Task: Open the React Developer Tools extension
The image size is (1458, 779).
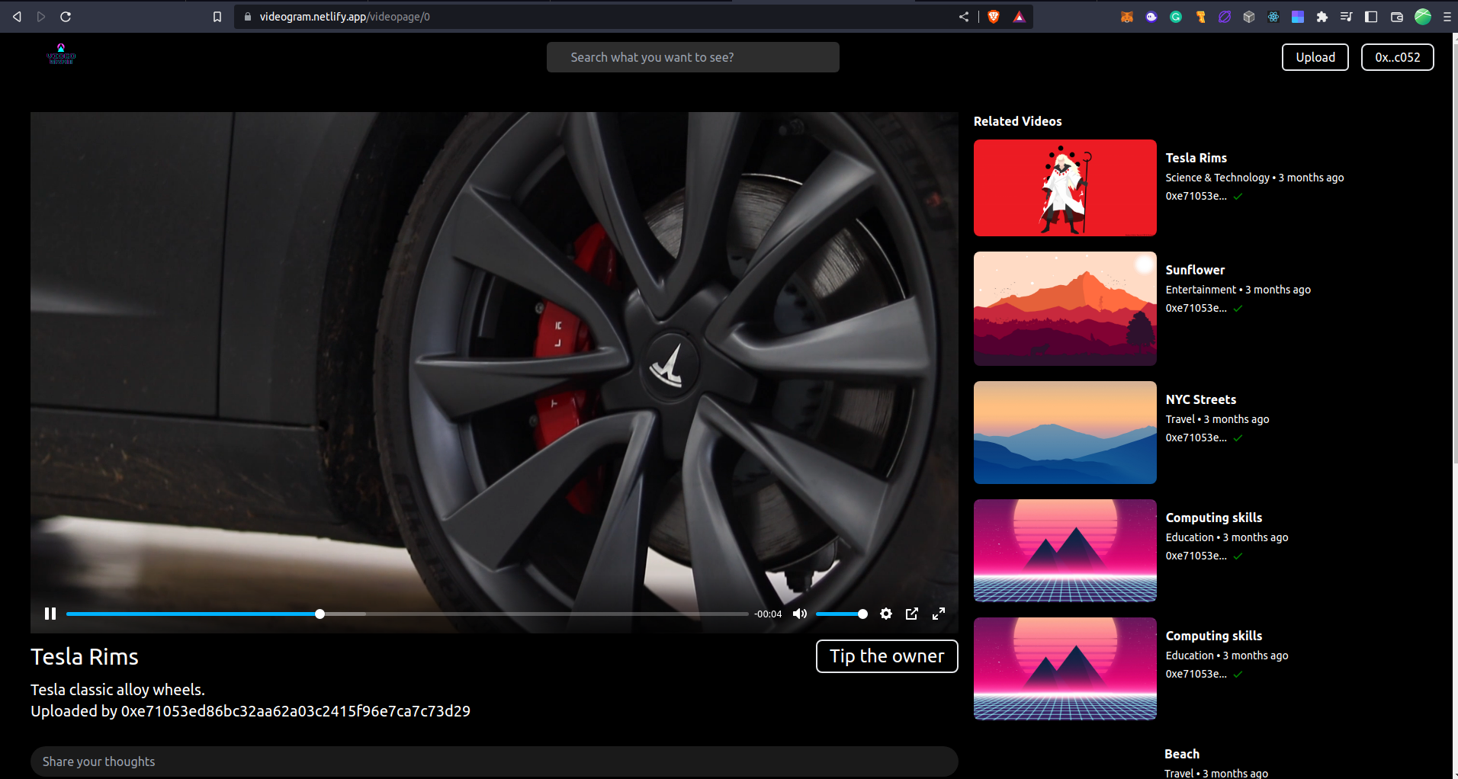Action: tap(1273, 17)
